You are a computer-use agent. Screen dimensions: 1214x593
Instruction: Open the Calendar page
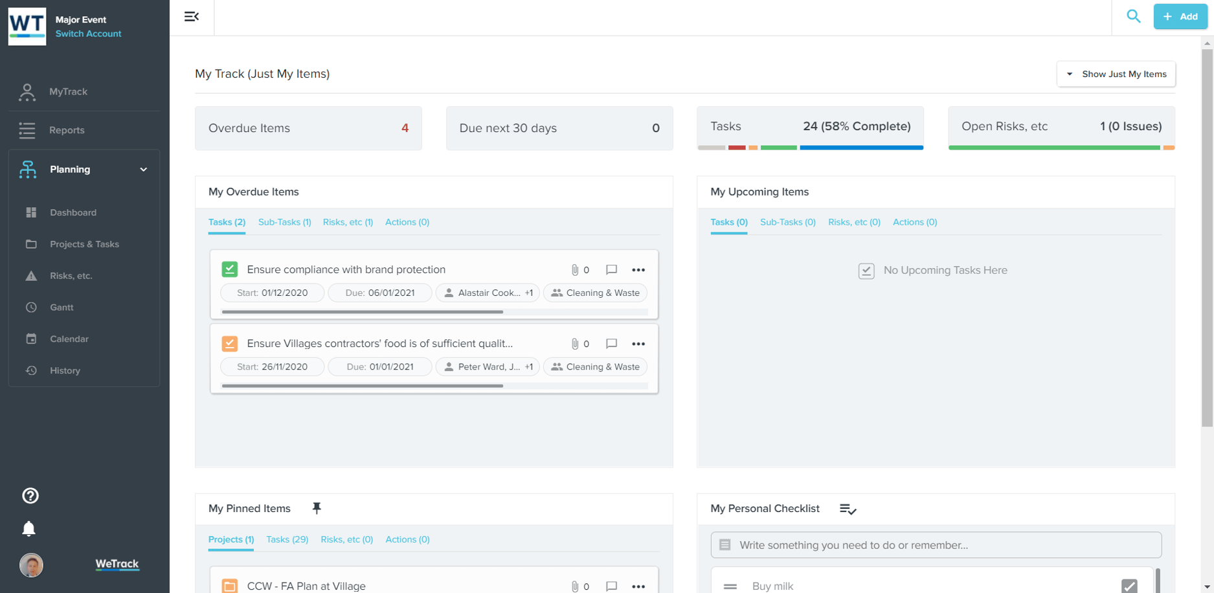pos(69,339)
